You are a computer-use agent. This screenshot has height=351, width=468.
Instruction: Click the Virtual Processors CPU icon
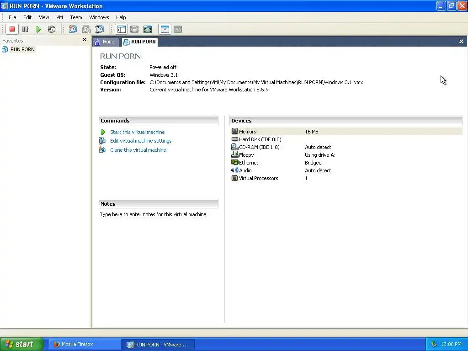coord(234,178)
